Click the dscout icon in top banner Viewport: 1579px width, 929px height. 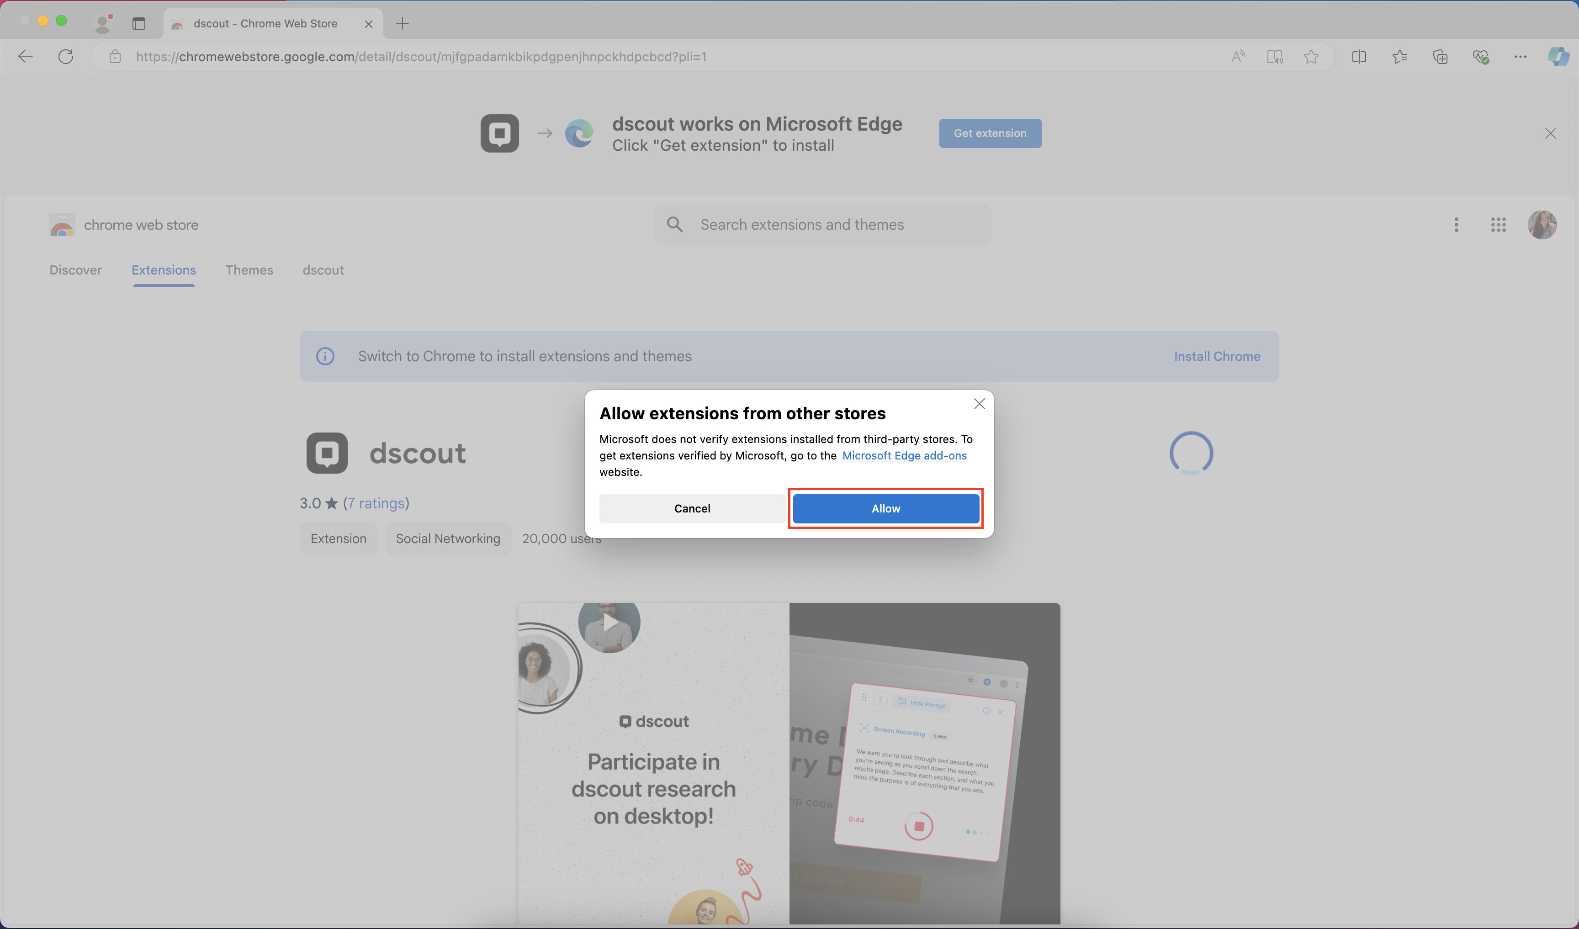(x=499, y=133)
